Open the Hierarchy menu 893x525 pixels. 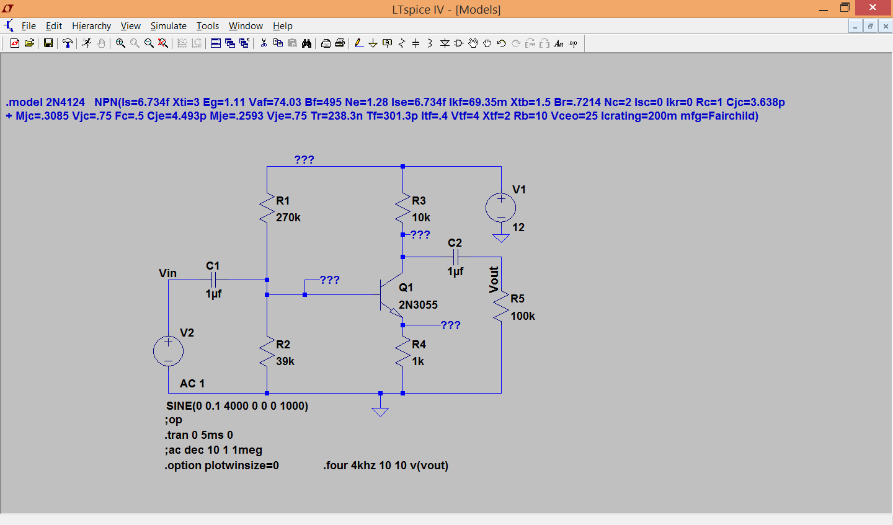point(91,26)
